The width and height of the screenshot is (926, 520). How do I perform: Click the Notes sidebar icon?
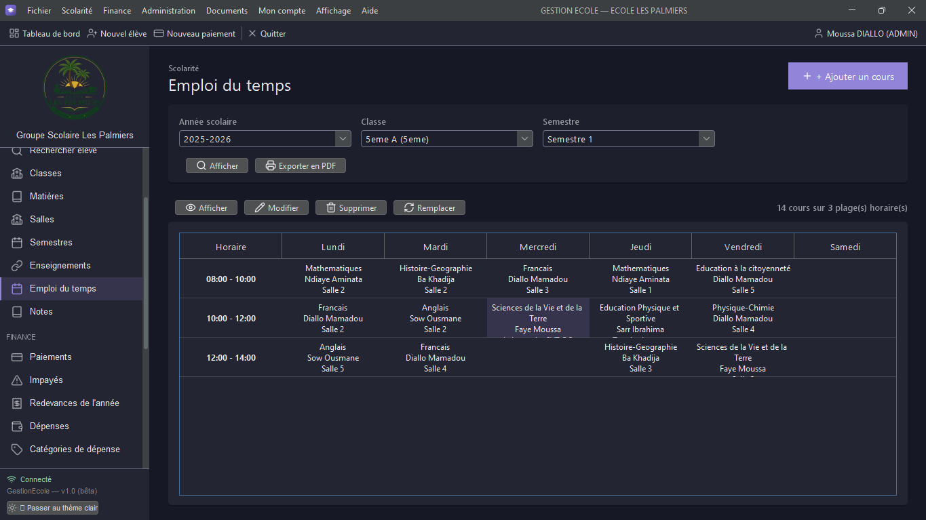point(17,312)
